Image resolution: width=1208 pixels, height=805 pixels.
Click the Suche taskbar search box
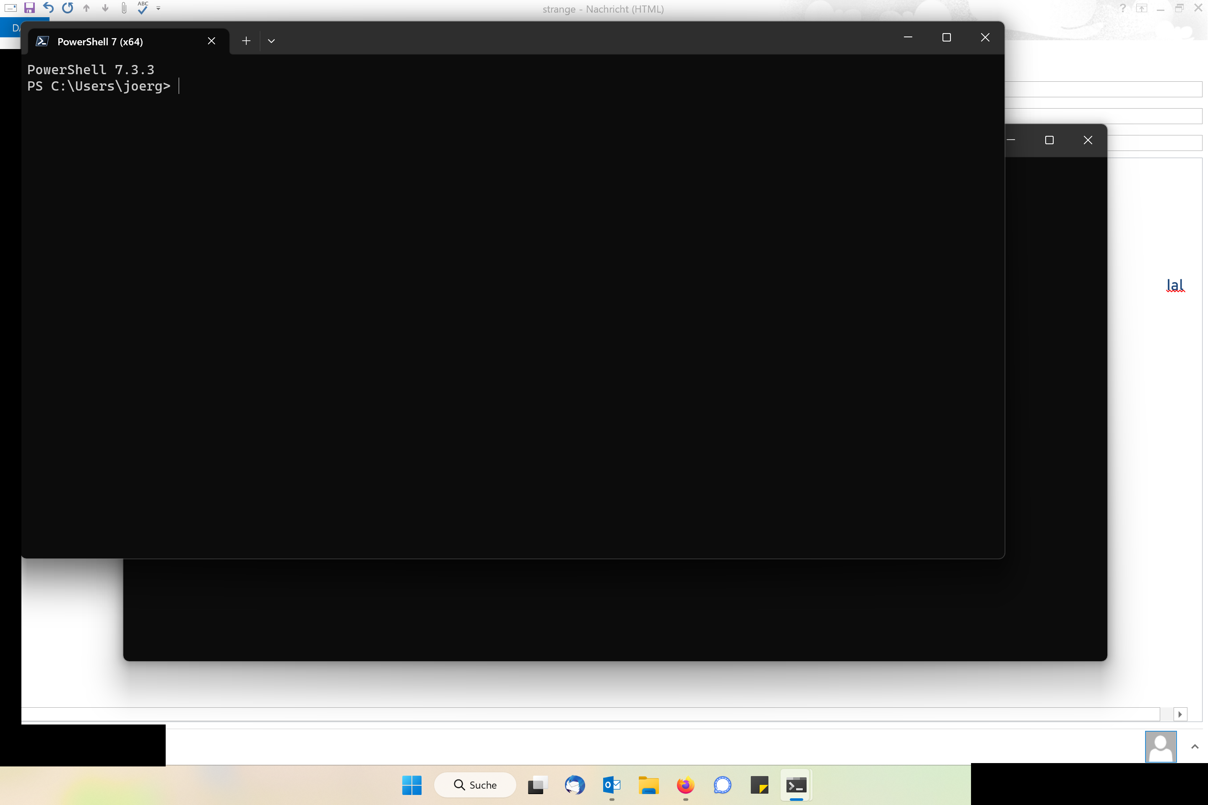pos(475,785)
